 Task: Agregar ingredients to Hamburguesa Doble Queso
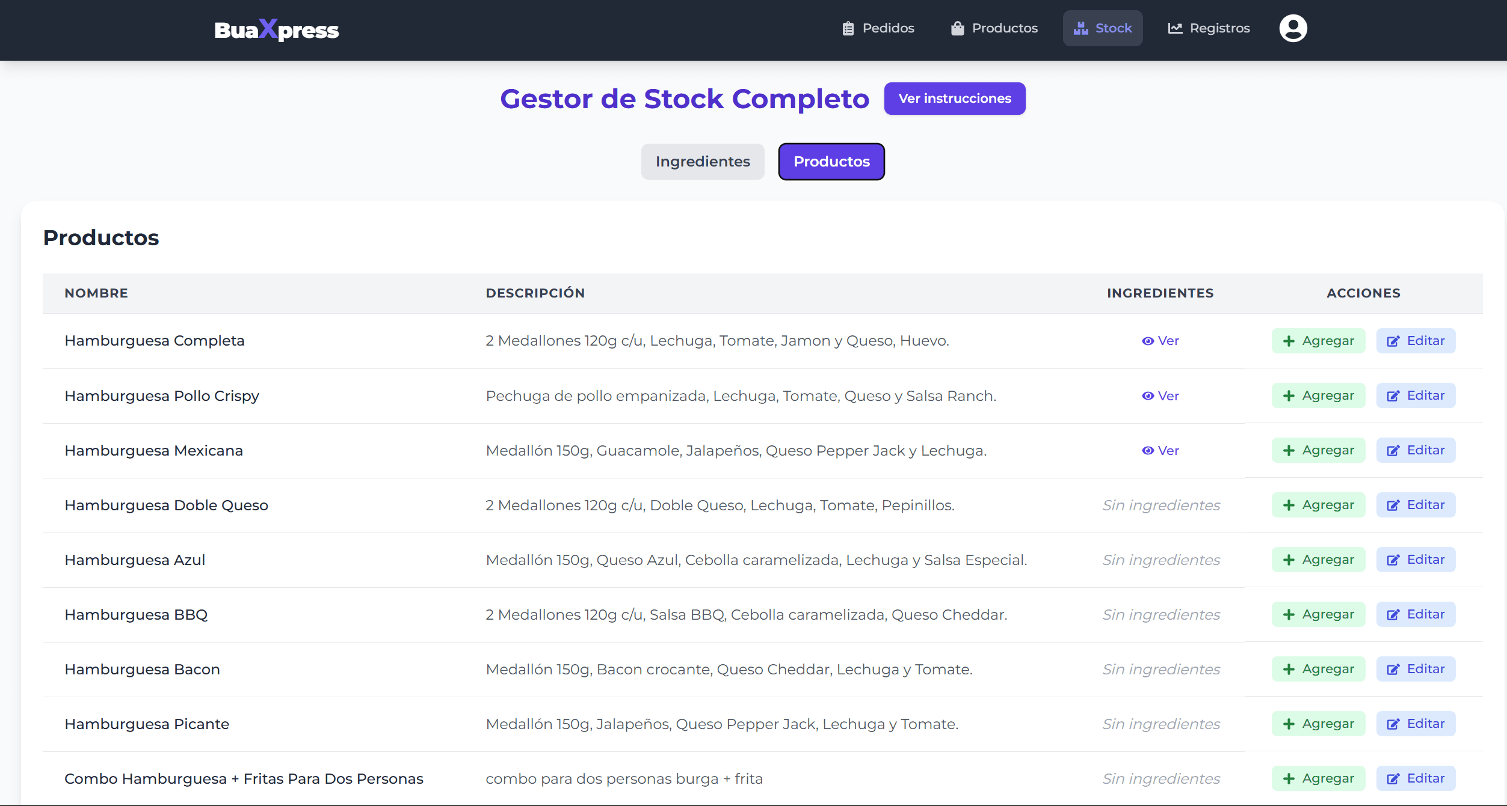pyautogui.click(x=1317, y=505)
